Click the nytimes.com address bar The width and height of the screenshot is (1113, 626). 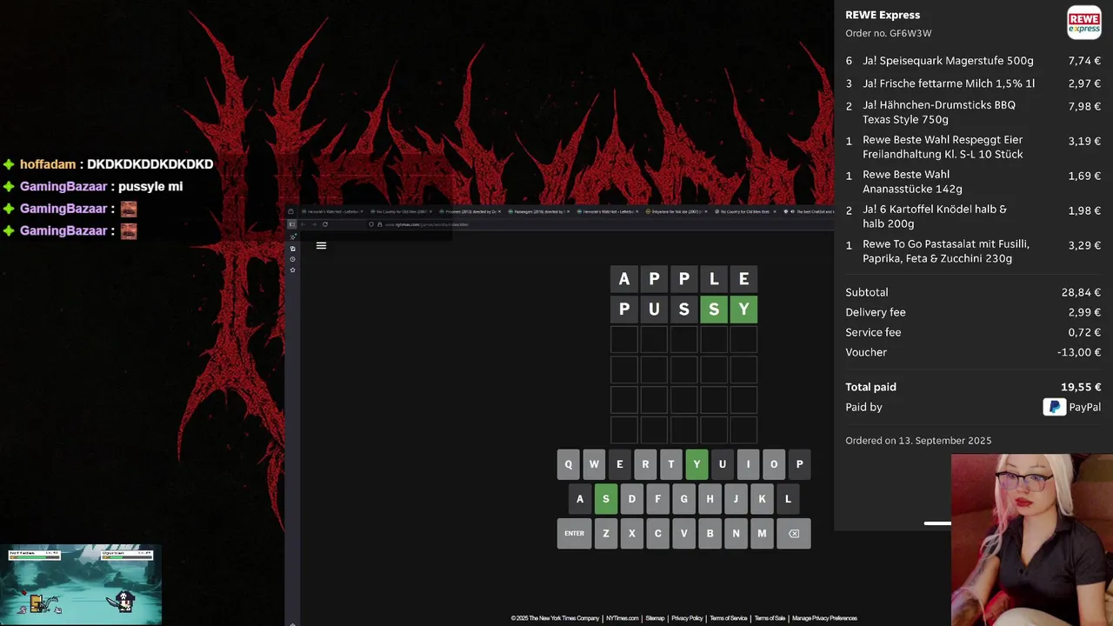pos(600,224)
